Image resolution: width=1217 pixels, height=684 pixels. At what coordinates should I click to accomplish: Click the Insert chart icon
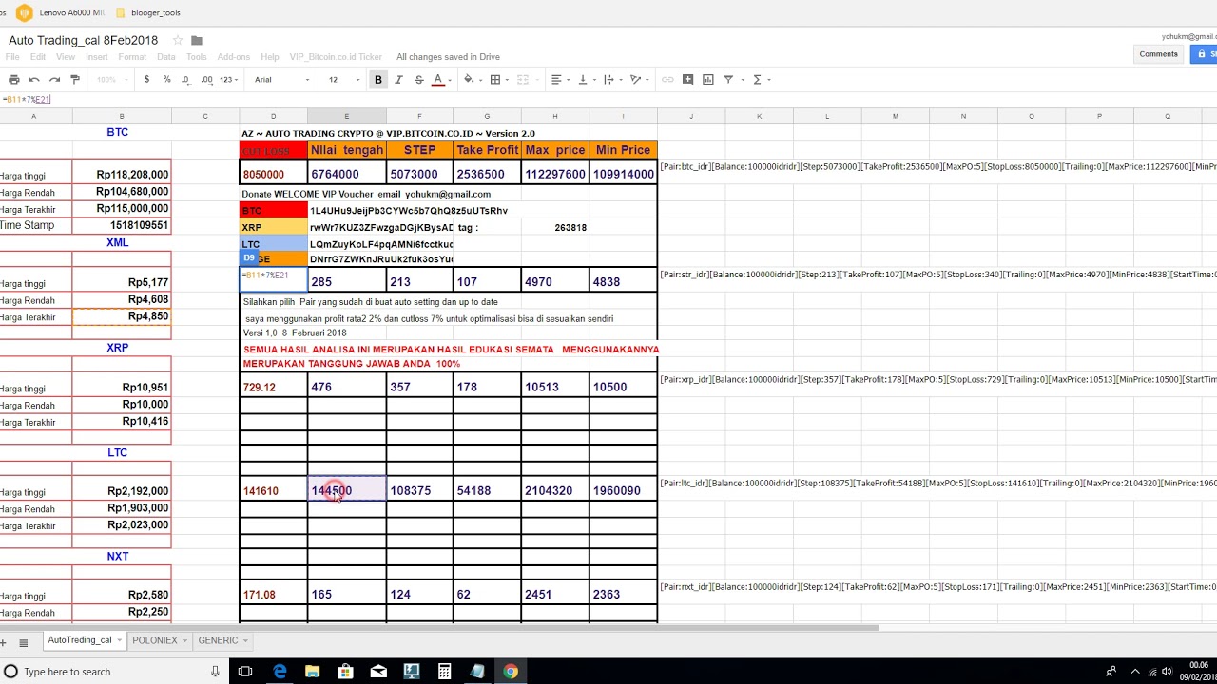[707, 80]
